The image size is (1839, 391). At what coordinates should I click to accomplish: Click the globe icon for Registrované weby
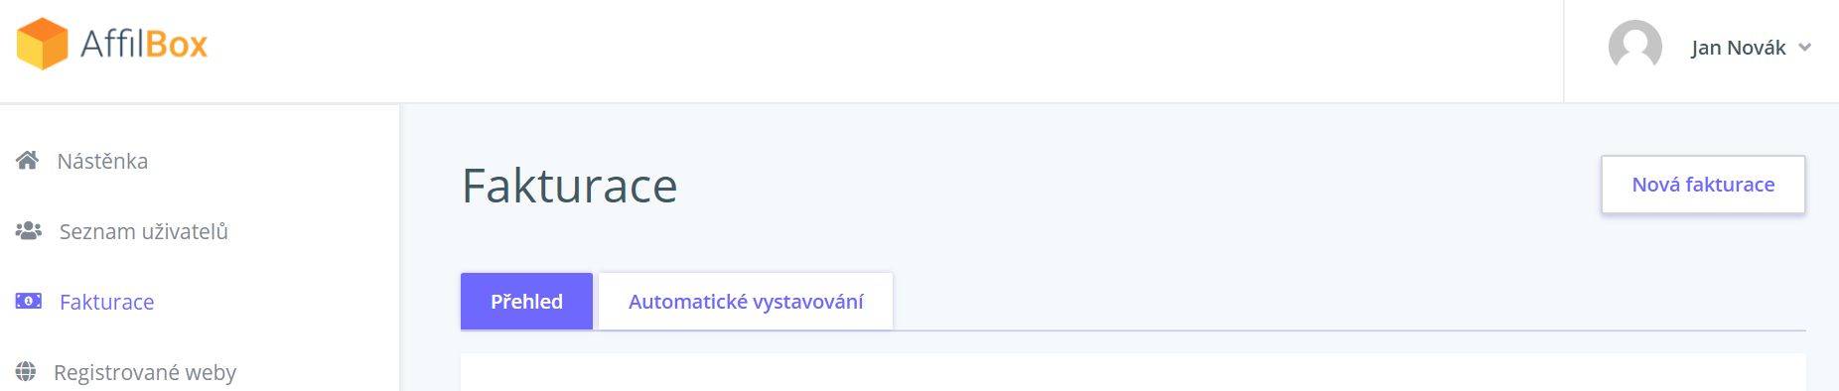coord(26,372)
